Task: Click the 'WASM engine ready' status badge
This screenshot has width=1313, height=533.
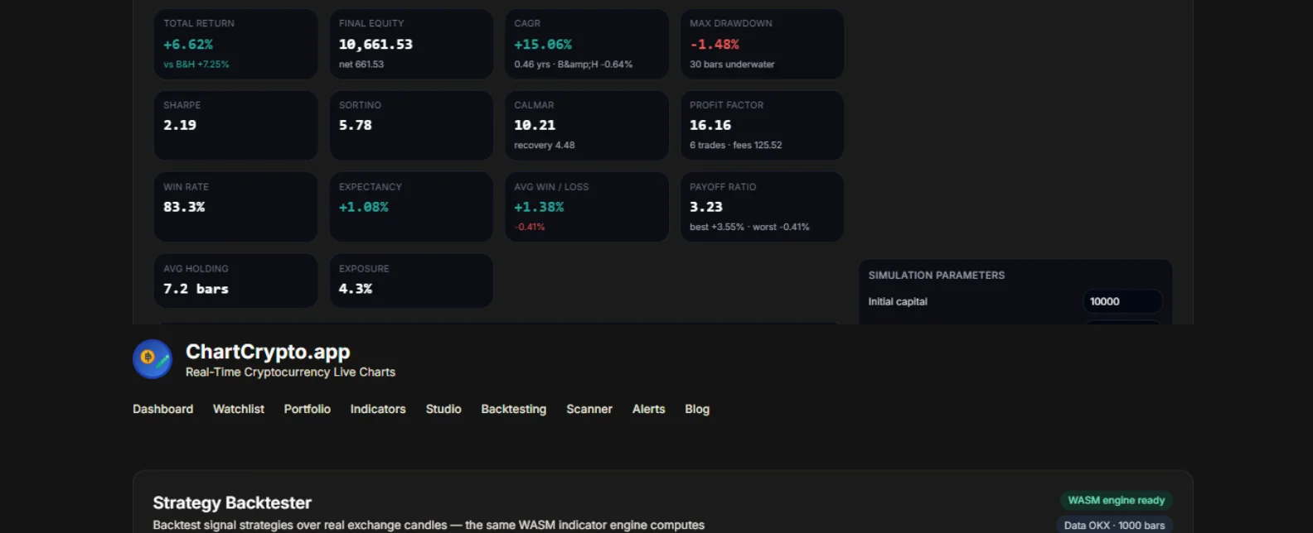Action: [x=1117, y=501]
